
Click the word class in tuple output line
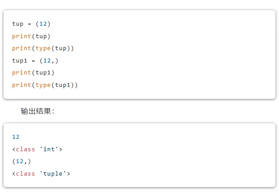pos(25,173)
